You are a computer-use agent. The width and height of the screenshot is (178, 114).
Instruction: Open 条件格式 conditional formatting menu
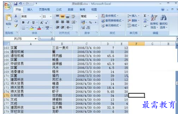[110, 16]
